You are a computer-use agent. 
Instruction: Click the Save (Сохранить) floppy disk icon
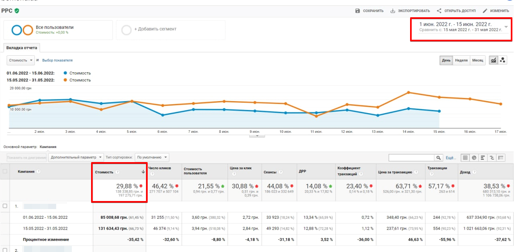point(358,11)
